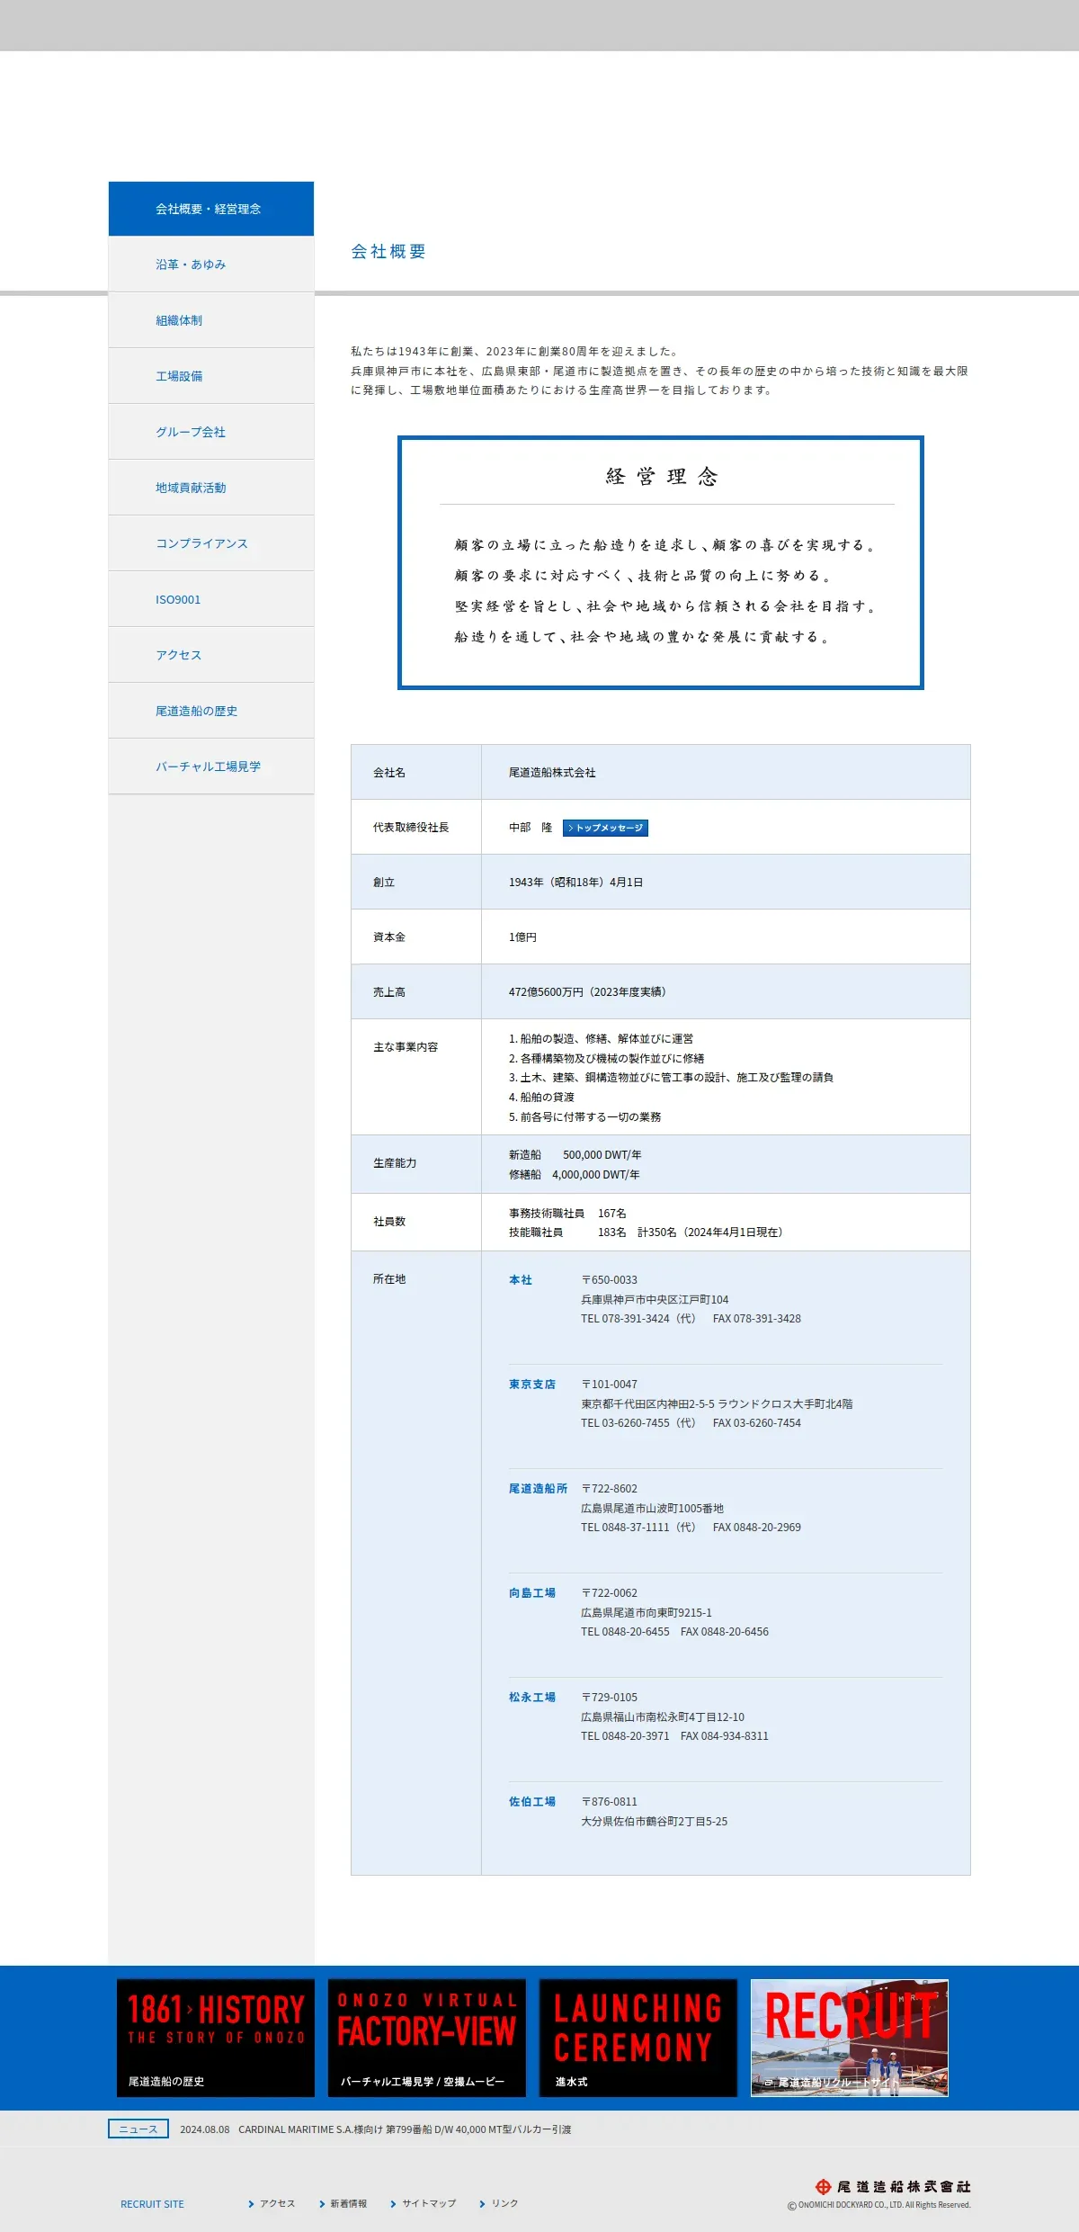The height and width of the screenshot is (2232, 1079).
Task: Click 尾道造船株式會社 footer logo
Action: point(893,2186)
